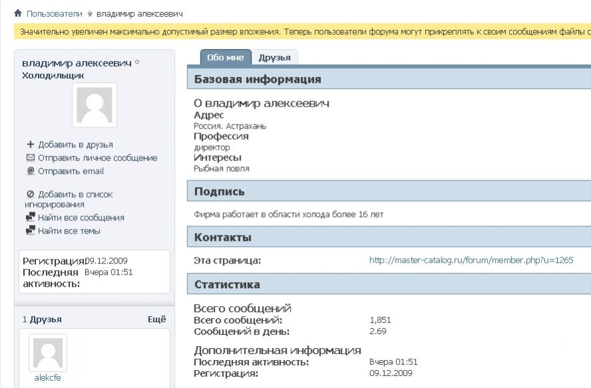Viewport: 591px width, 388px height.
Task: Expand friends list with Ещё
Action: (156, 319)
